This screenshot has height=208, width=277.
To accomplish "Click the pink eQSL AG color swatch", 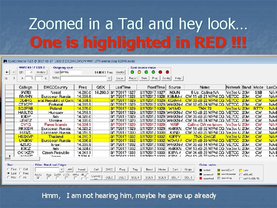I will 240,174.
